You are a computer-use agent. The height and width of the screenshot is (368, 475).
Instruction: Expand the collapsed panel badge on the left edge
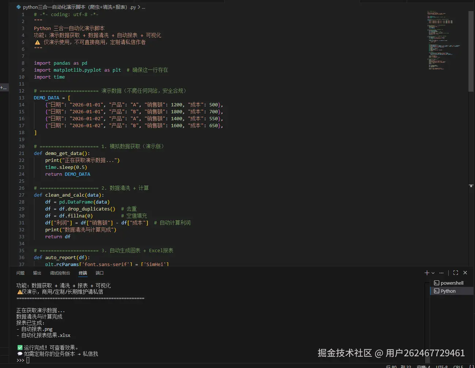(x=3, y=87)
